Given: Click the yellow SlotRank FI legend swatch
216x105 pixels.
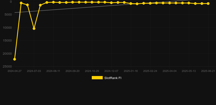Looking at the screenshot, I should click(97, 78).
